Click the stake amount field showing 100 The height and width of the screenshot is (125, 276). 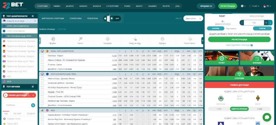[x=254, y=22]
